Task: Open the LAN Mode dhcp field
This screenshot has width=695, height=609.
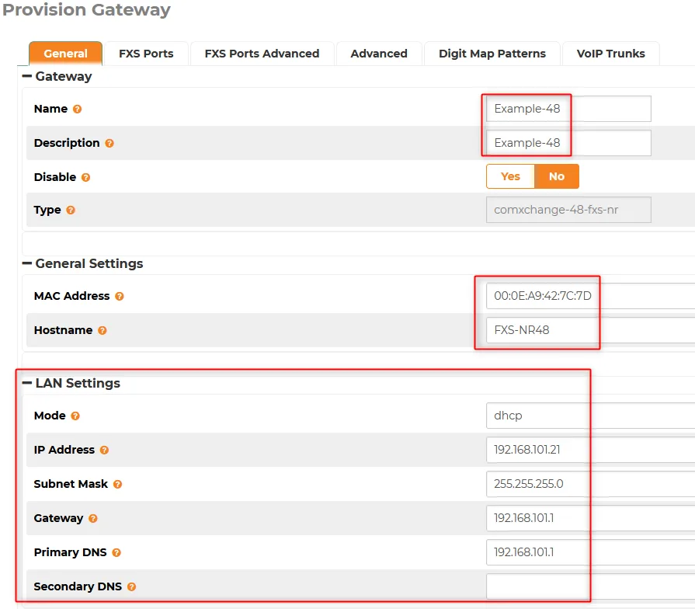Action: click(x=590, y=416)
